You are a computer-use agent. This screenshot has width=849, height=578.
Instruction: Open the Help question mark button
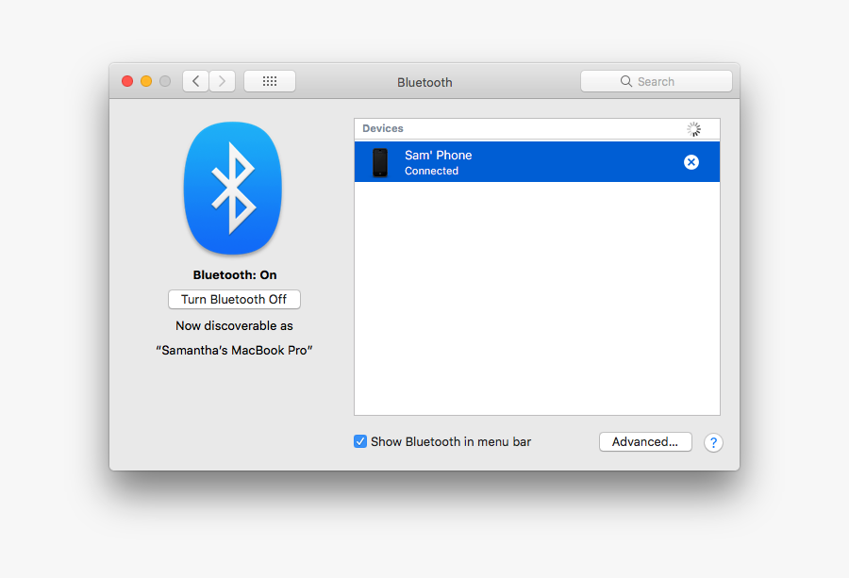[x=713, y=442]
